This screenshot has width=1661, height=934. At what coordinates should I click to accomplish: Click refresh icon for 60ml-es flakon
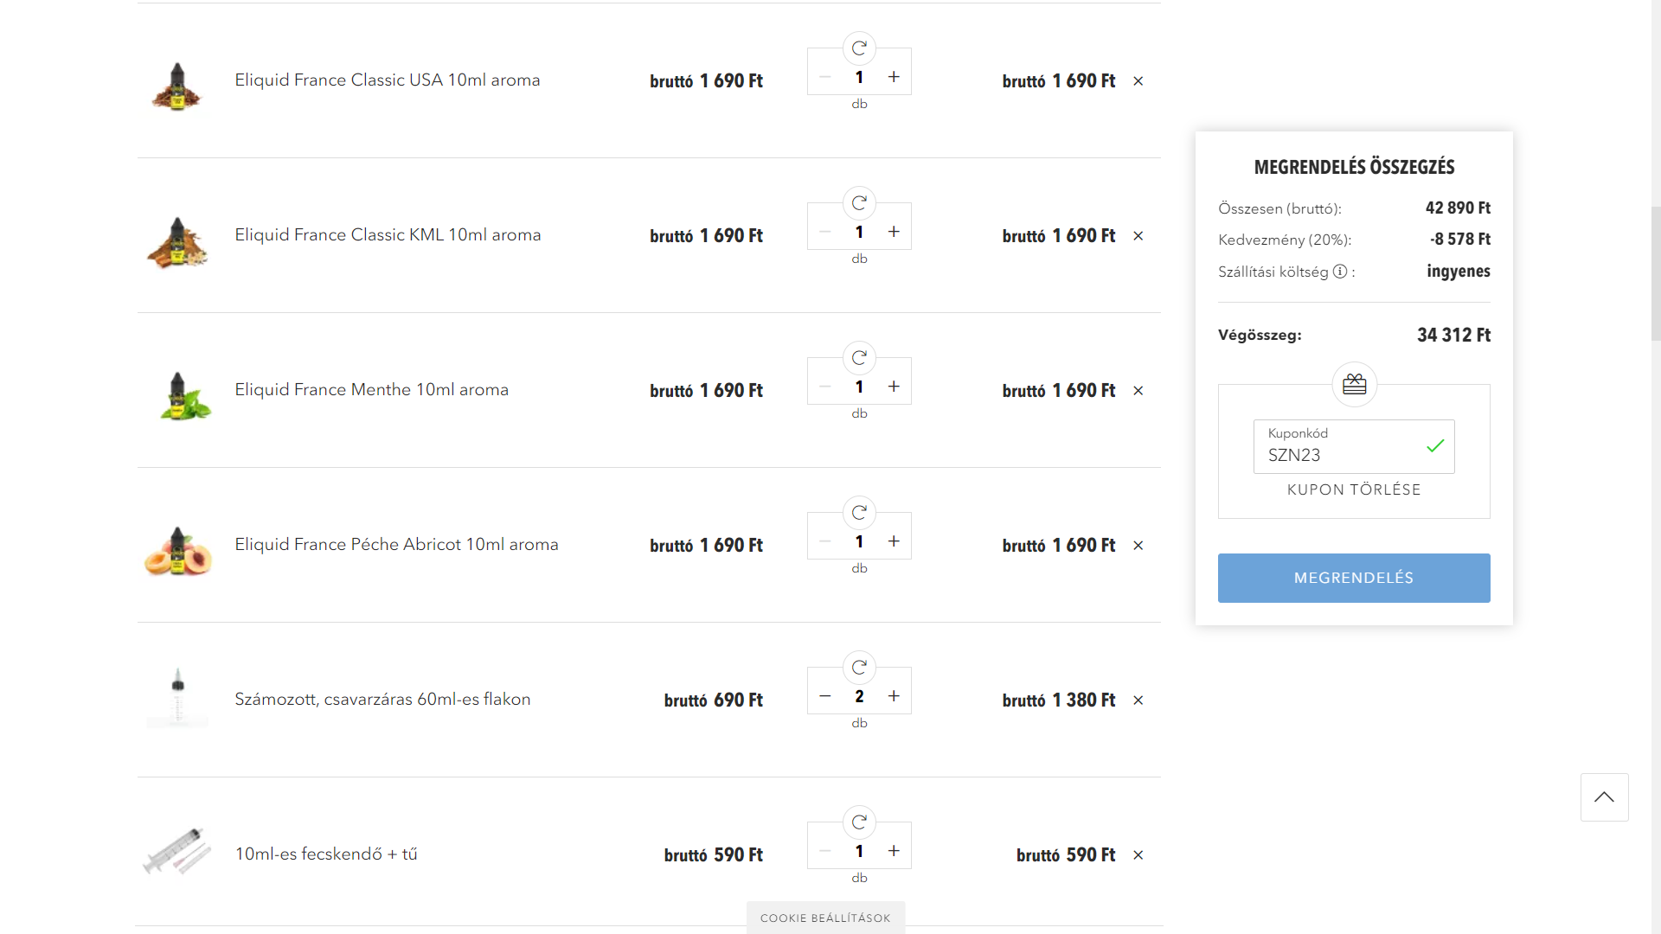(859, 668)
